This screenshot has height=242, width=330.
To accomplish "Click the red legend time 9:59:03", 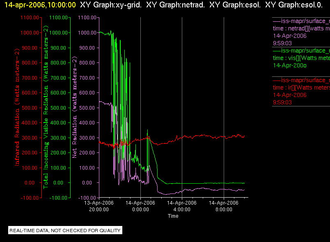I will [x=282, y=103].
